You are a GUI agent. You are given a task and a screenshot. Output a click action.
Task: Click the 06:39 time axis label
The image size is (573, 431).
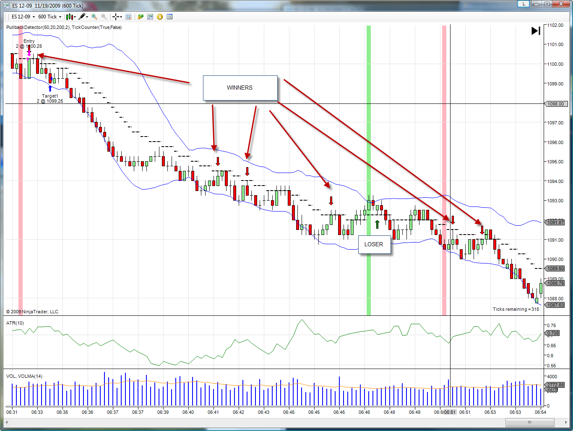pos(163,413)
